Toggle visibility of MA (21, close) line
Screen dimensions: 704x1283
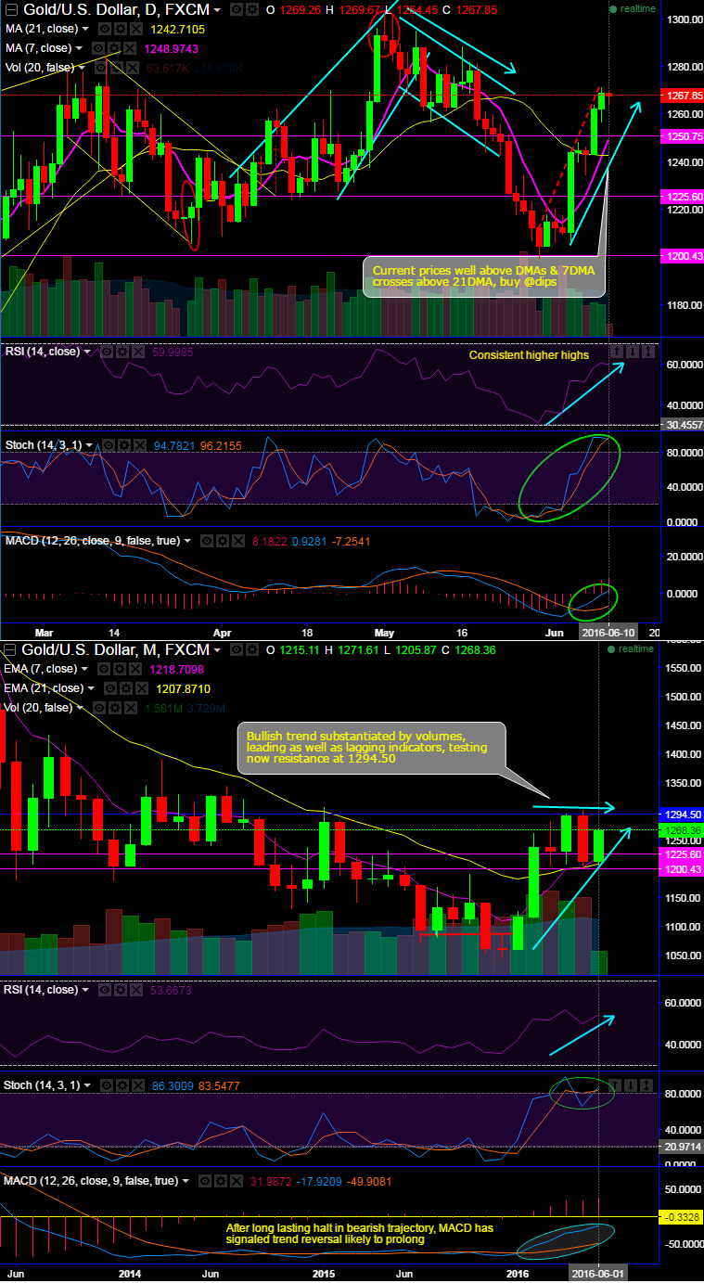coord(104,29)
